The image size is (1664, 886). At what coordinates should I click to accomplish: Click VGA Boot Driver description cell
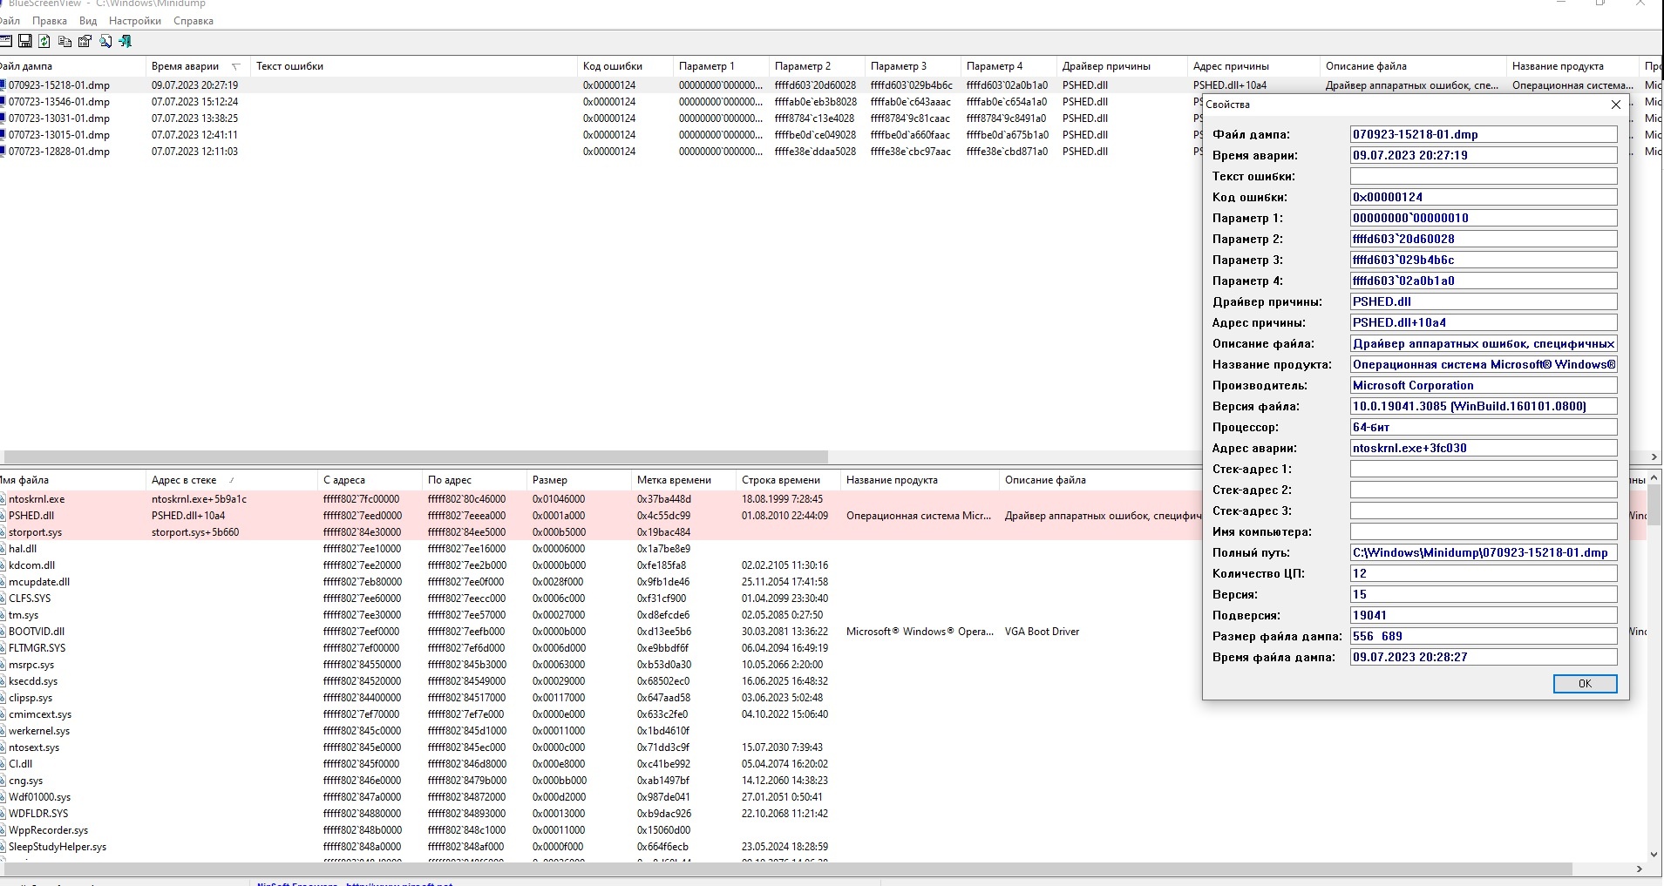coord(1042,632)
